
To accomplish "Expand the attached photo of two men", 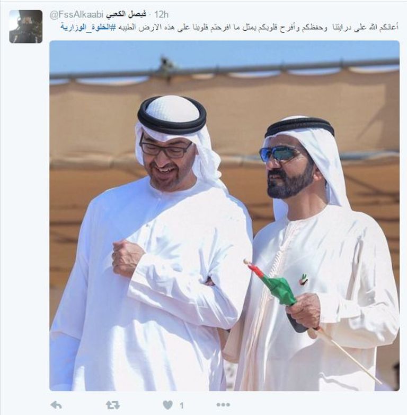I will click(x=224, y=215).
